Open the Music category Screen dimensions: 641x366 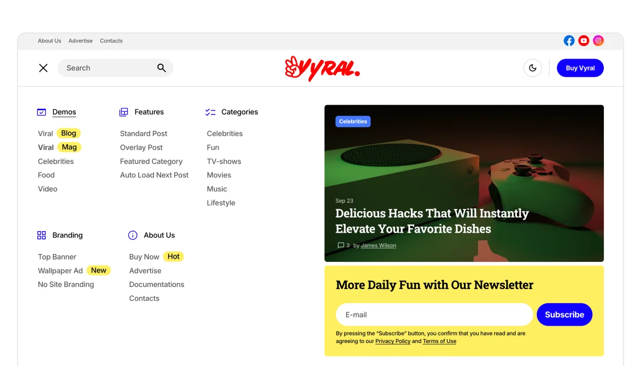[217, 189]
